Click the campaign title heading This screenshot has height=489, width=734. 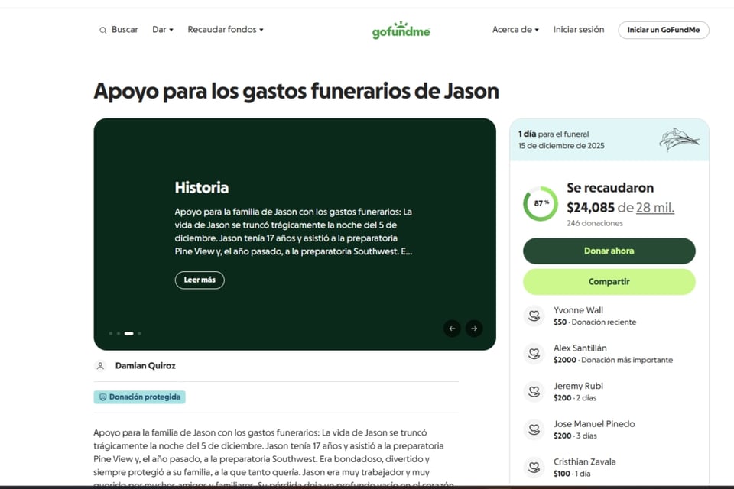pyautogui.click(x=297, y=91)
